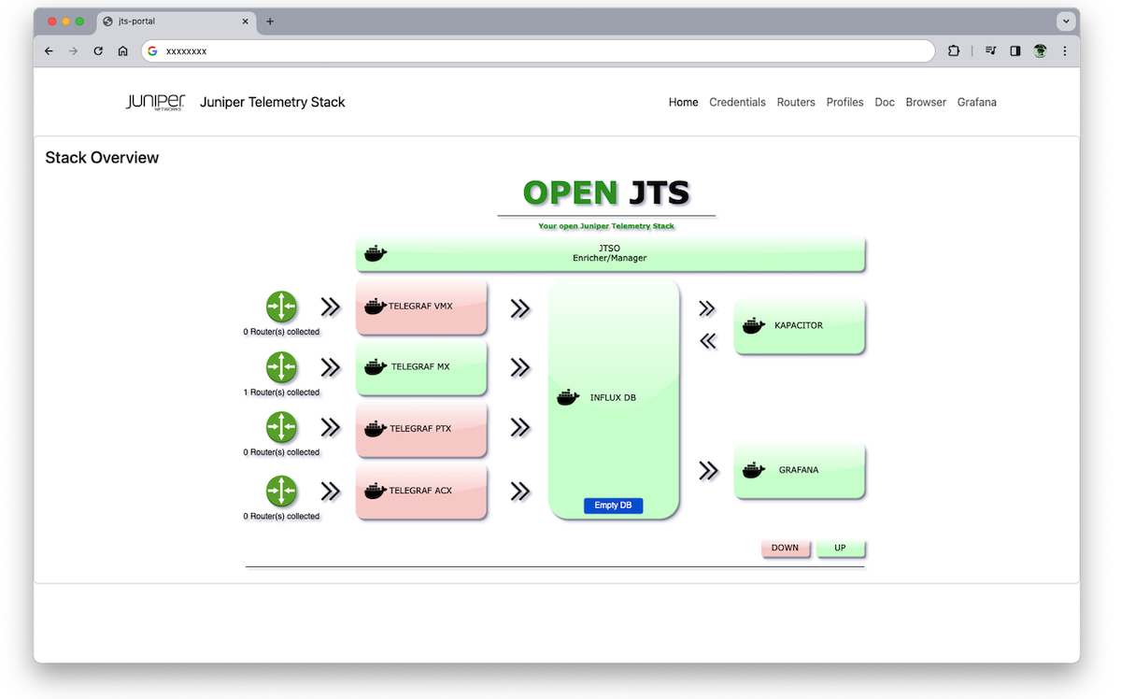Viewport: 1121px width, 699px height.
Task: Open the Browser nav item
Action: (x=926, y=102)
